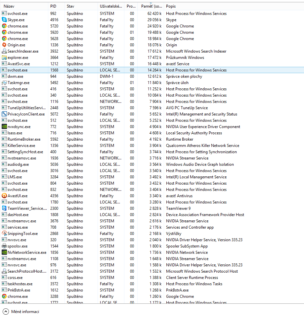Click the TeamViewer_Service icon
Screen dimensions: 304x315
pyautogui.click(x=4, y=208)
